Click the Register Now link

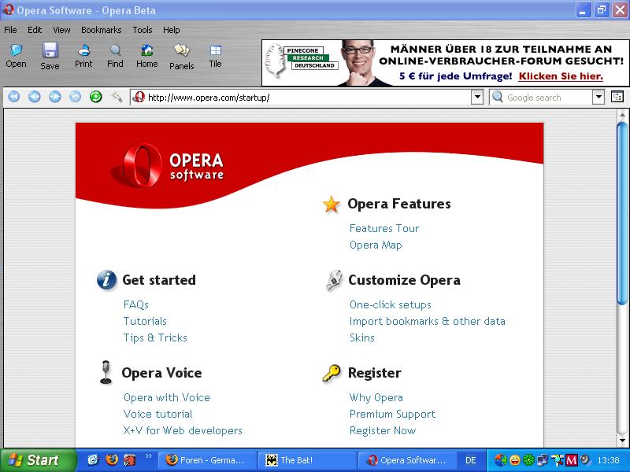click(383, 430)
